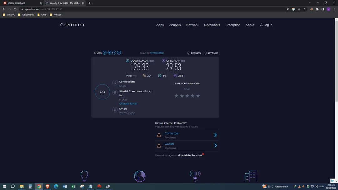
Task: Open JamesPC bookmark folder
Action: point(9,15)
